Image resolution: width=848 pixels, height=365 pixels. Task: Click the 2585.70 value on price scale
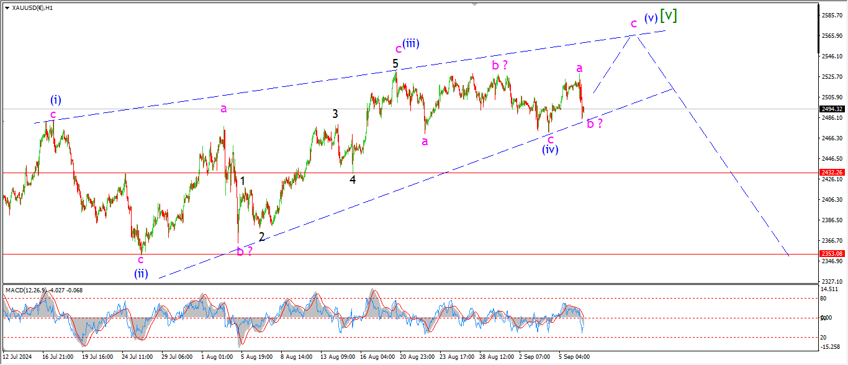(831, 15)
